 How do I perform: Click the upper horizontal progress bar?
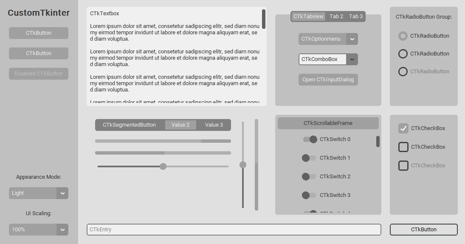(163, 141)
